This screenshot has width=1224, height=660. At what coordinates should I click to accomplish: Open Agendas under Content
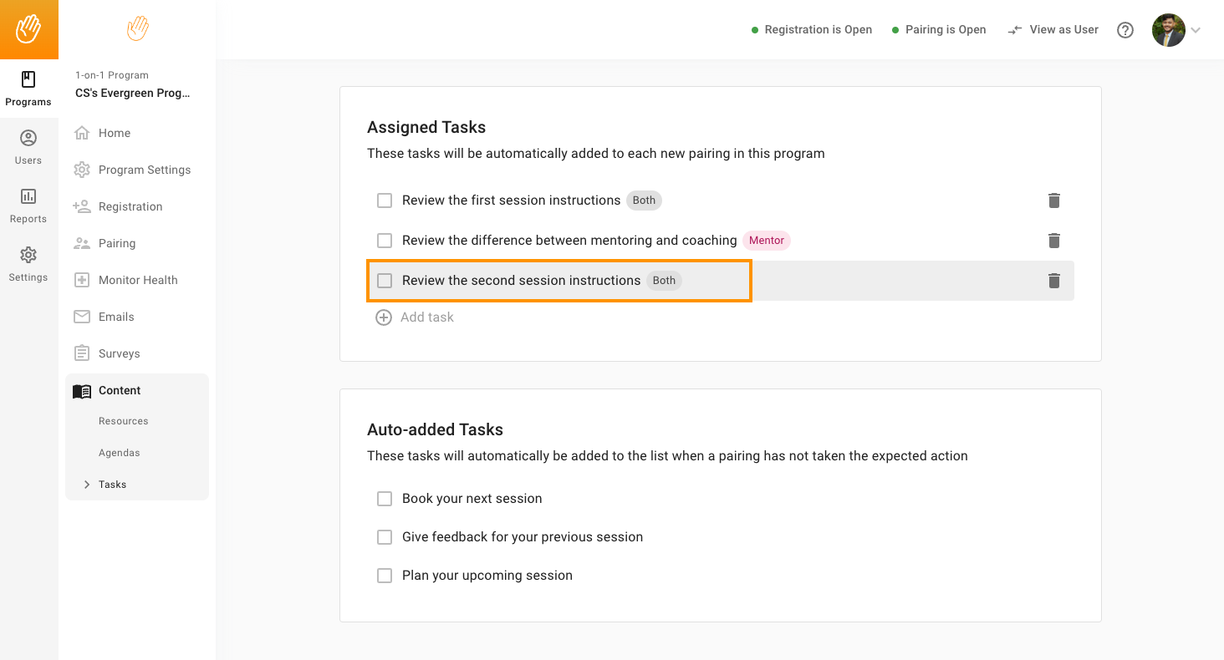click(x=120, y=453)
